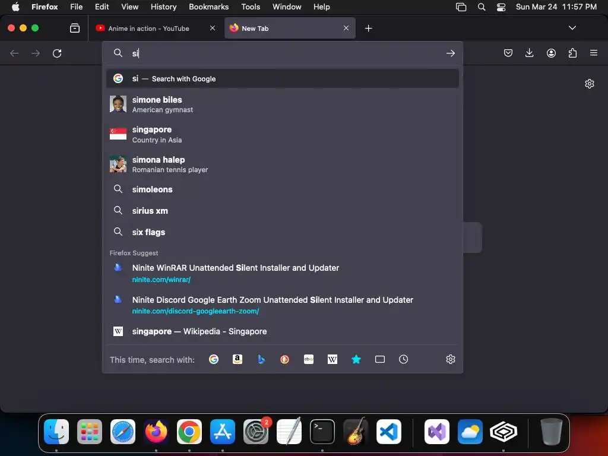Open singapore Wikipedia suggestion
The width and height of the screenshot is (608, 456).
tap(282, 331)
